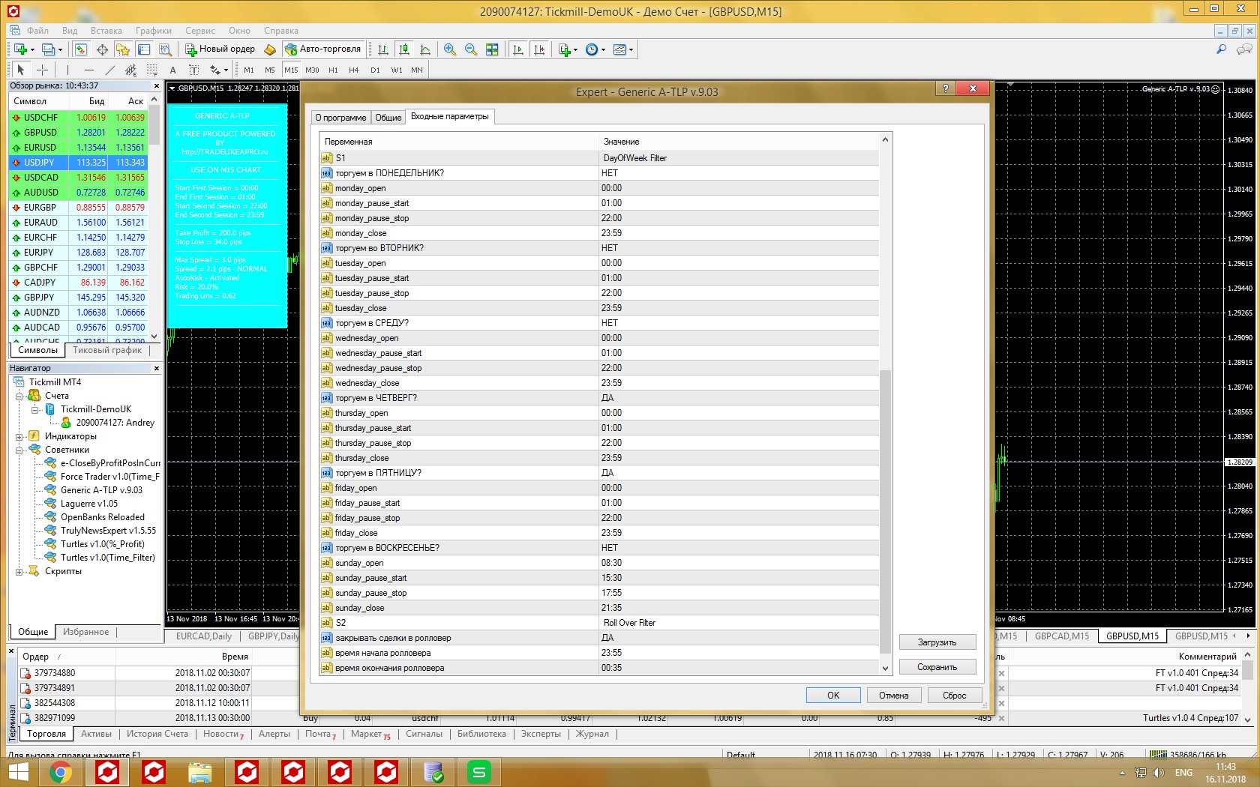Select the text tool A
The width and height of the screenshot is (1260, 787).
pyautogui.click(x=172, y=70)
